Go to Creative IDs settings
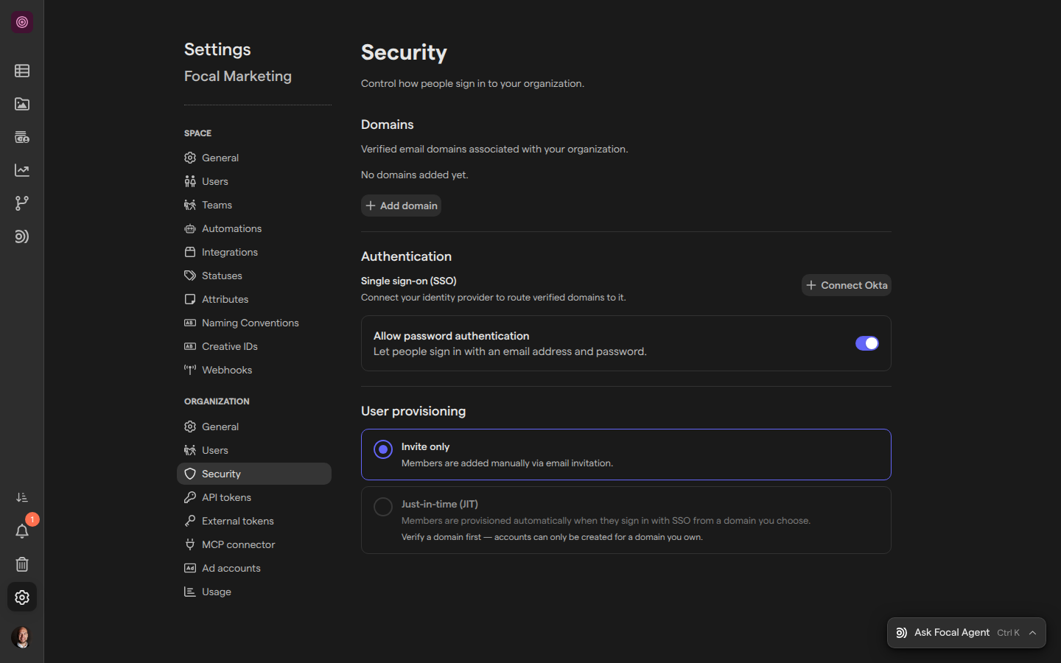 click(254, 346)
